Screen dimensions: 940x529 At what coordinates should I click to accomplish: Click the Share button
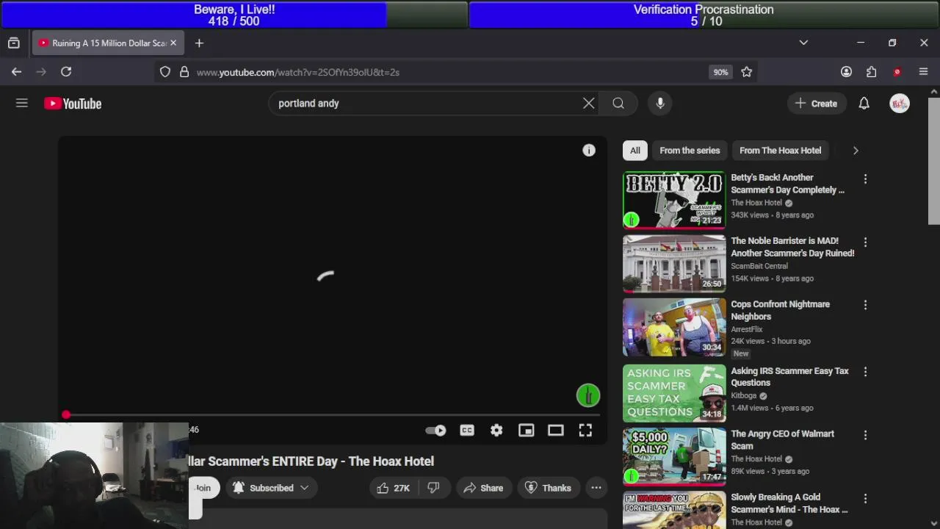tap(482, 488)
